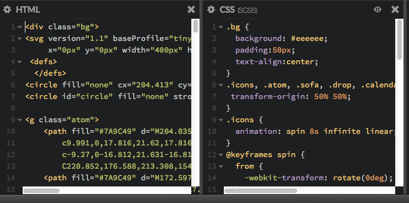Viewport: 409px width, 203px height.
Task: Click CSS line number 5
Action: point(214,74)
